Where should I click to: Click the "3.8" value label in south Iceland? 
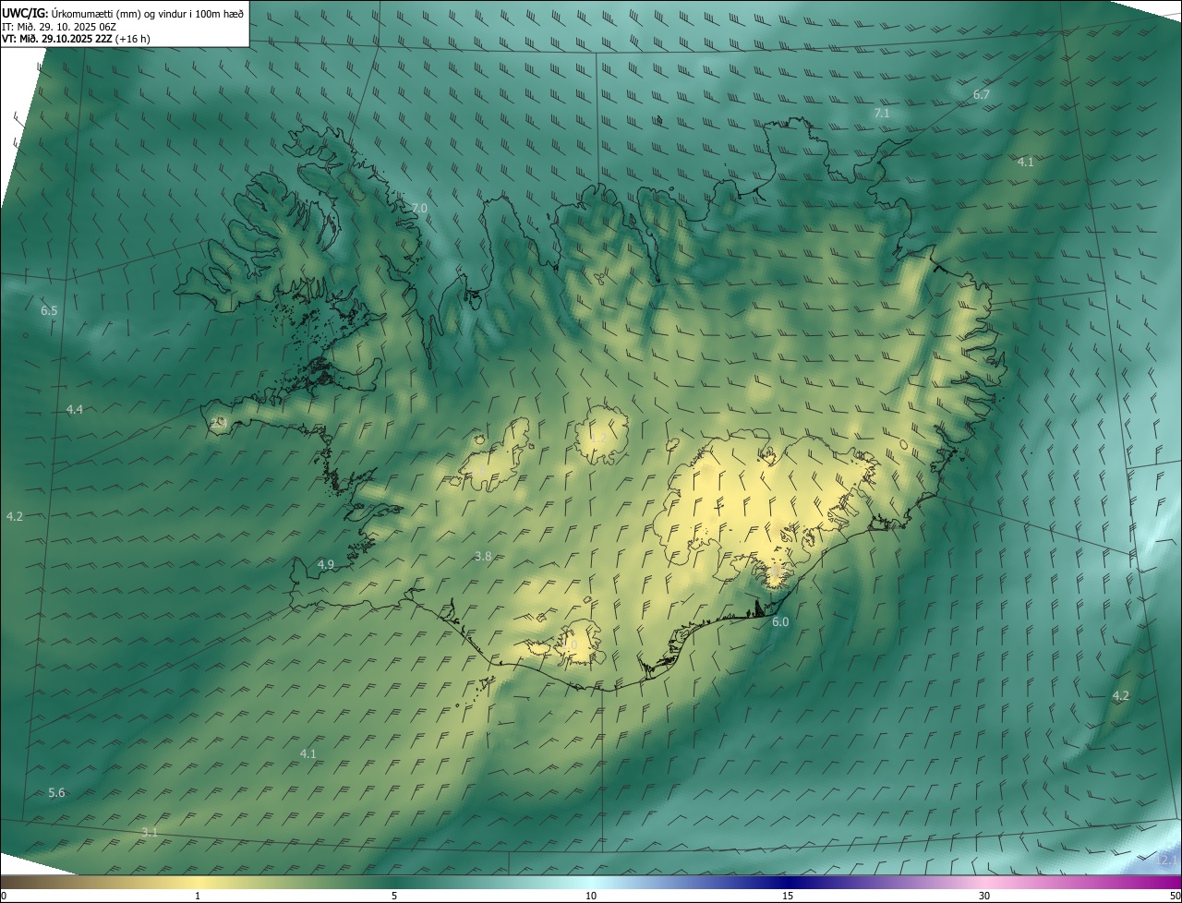click(483, 556)
